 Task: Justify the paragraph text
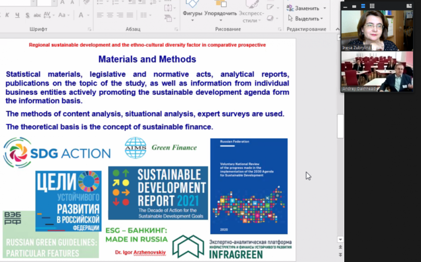tap(130, 15)
